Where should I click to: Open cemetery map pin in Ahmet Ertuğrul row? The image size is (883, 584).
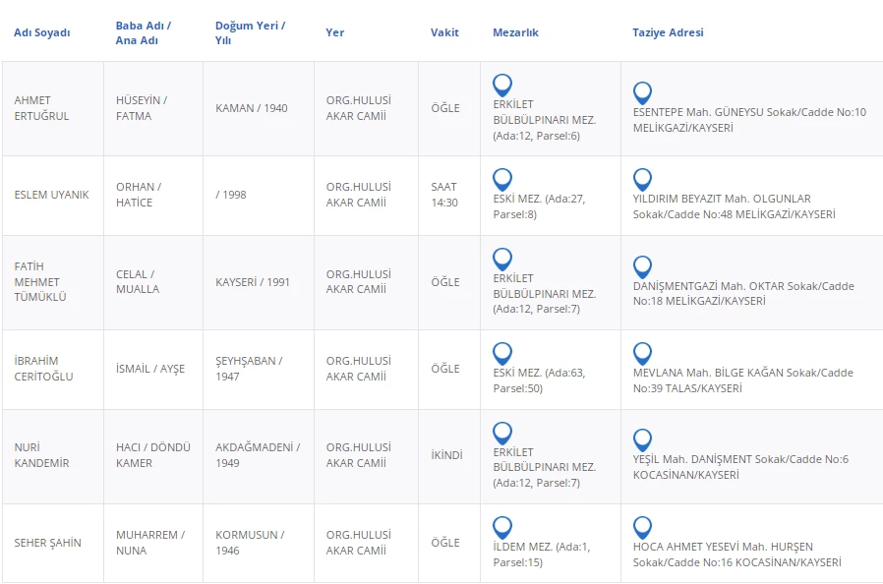click(502, 85)
